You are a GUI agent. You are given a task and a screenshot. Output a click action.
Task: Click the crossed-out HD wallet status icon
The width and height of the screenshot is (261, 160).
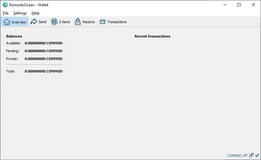coord(245,155)
